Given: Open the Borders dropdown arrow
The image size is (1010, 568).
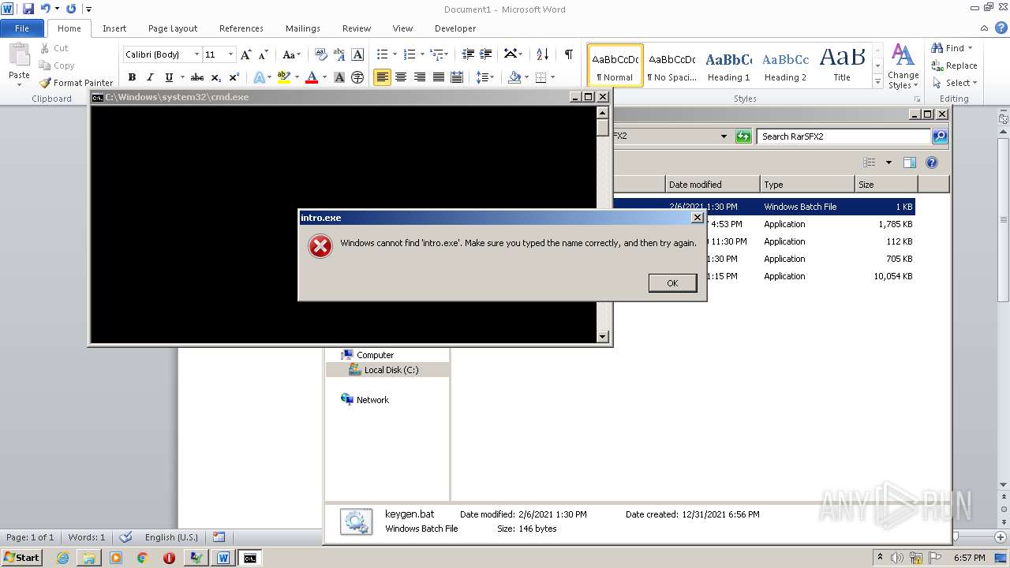Looking at the screenshot, I should (x=552, y=77).
